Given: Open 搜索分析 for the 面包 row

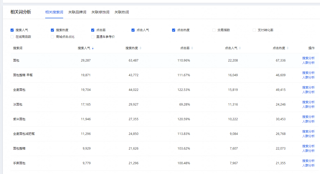Looking at the screenshot, I should tap(308, 58).
